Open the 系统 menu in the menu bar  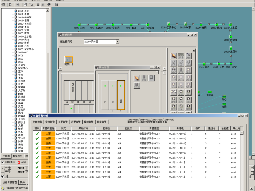click(x=4, y=1)
